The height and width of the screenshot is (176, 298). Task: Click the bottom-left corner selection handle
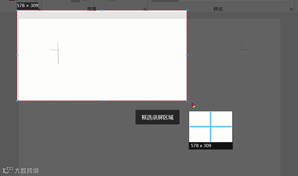[17, 101]
